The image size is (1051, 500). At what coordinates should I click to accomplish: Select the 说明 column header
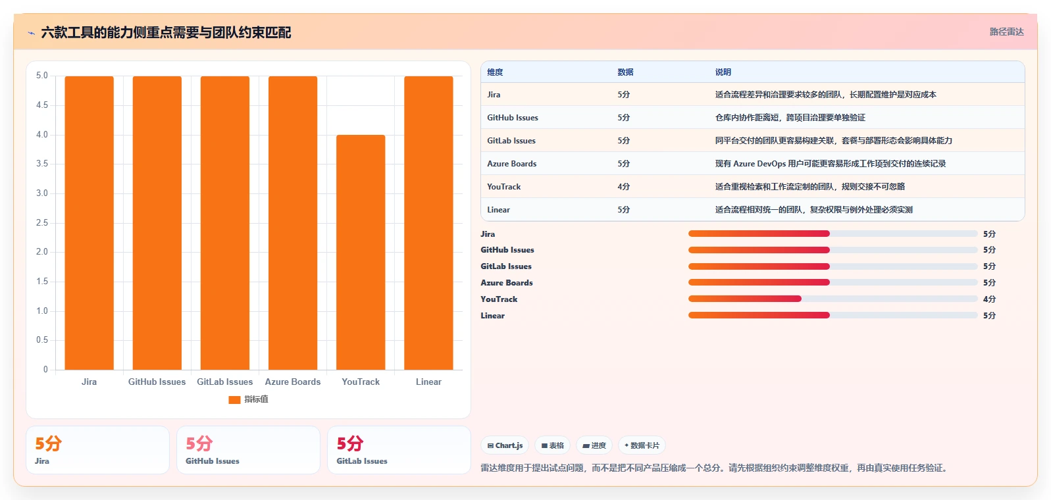pyautogui.click(x=723, y=72)
